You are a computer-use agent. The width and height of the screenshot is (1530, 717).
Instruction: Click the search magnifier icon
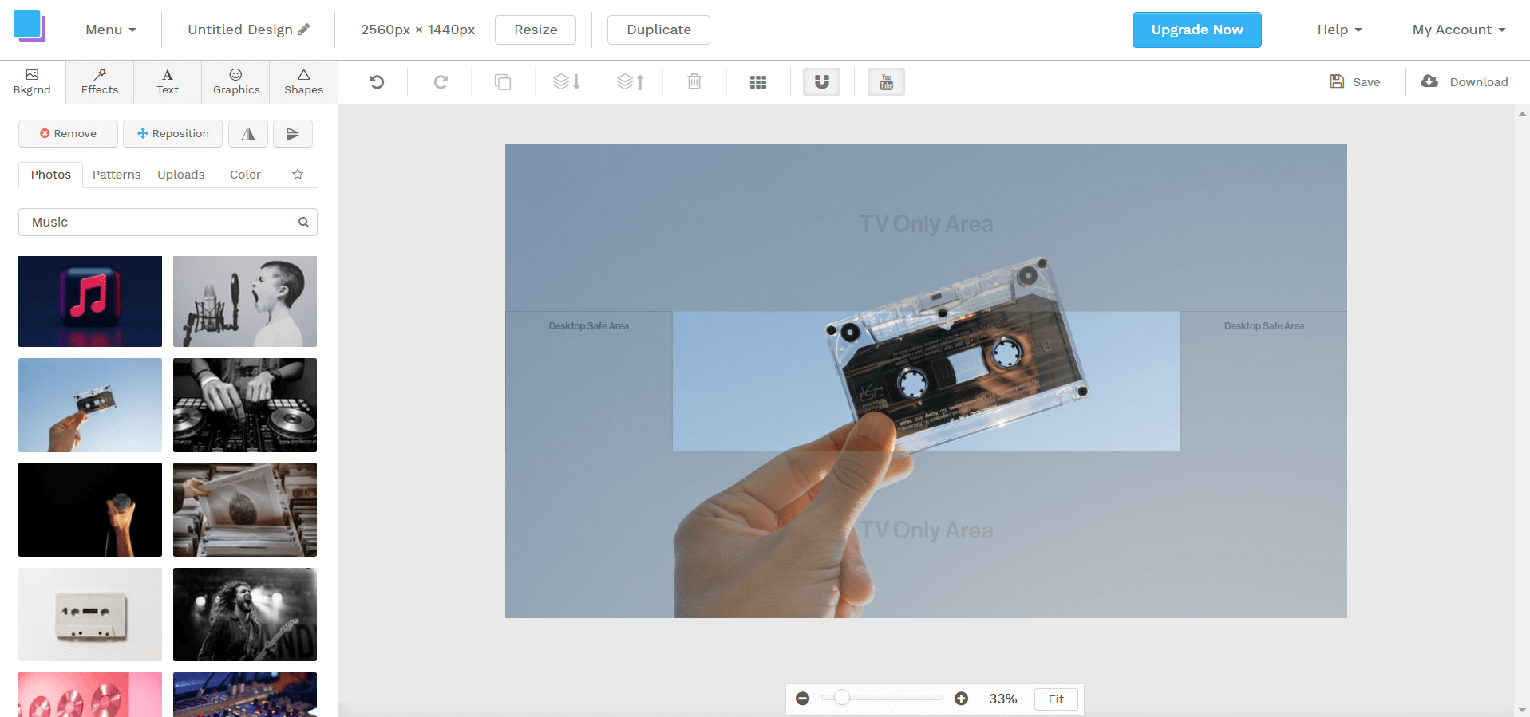tap(303, 223)
